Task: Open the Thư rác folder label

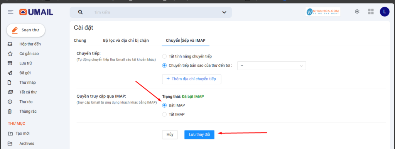Action: [26, 102]
